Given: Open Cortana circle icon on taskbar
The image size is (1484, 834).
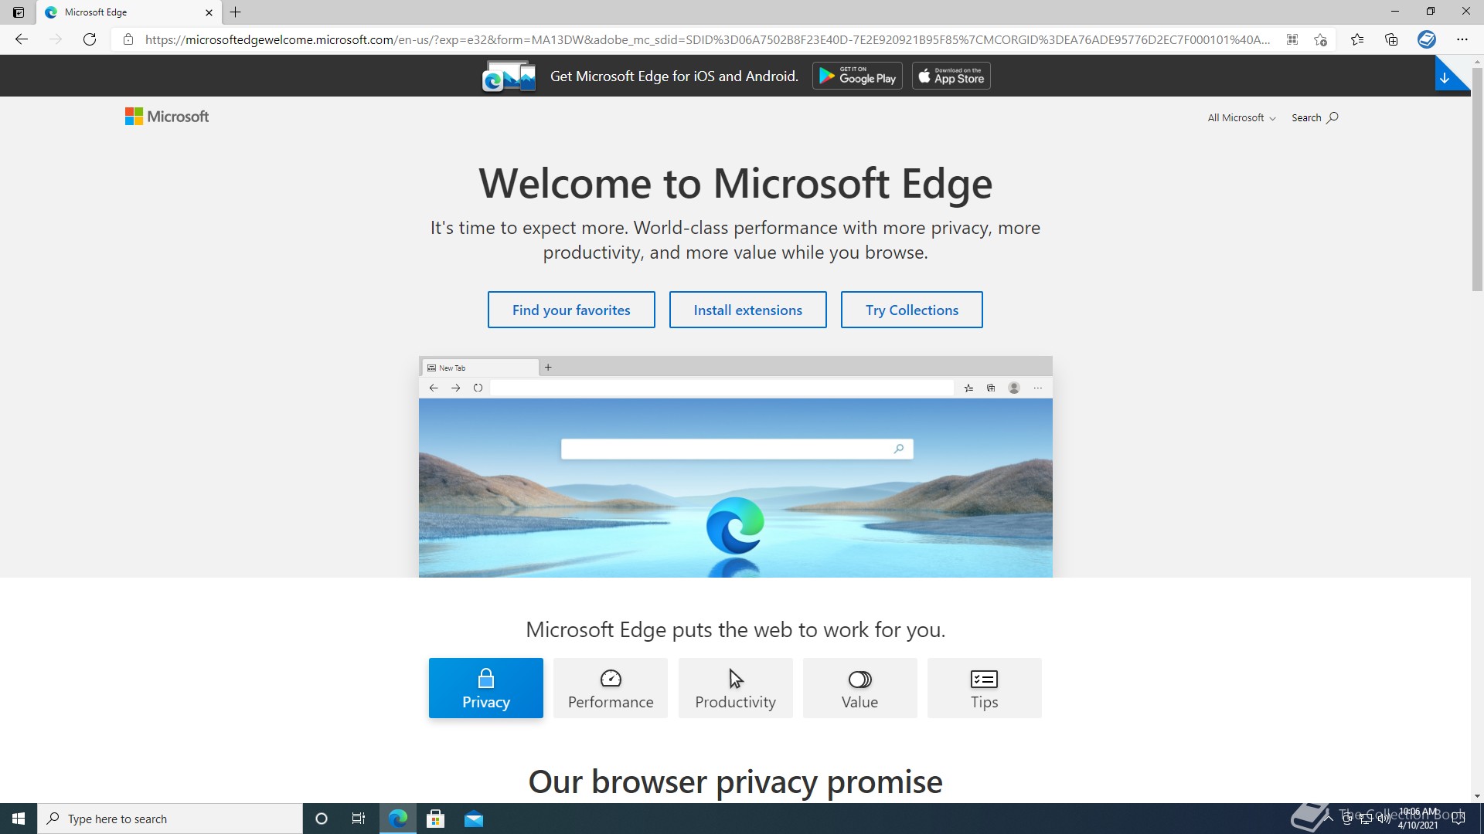Looking at the screenshot, I should click(322, 819).
